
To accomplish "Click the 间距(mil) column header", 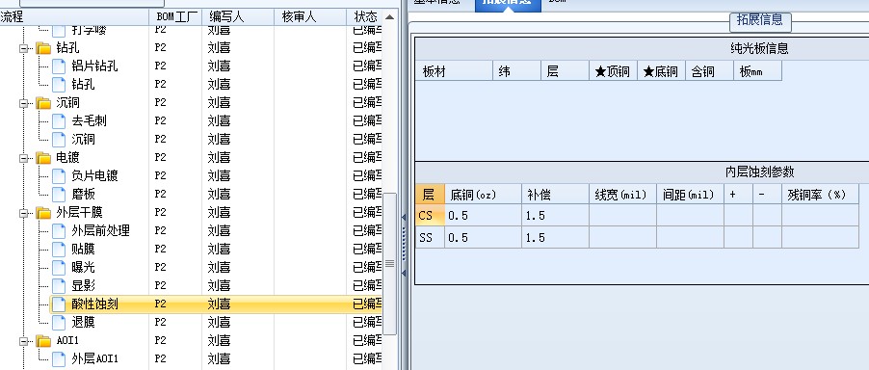I will tap(691, 195).
